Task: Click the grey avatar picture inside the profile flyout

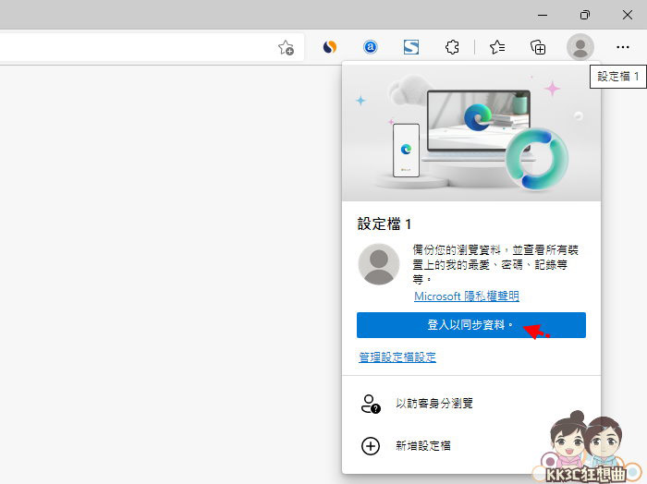Action: pos(379,264)
